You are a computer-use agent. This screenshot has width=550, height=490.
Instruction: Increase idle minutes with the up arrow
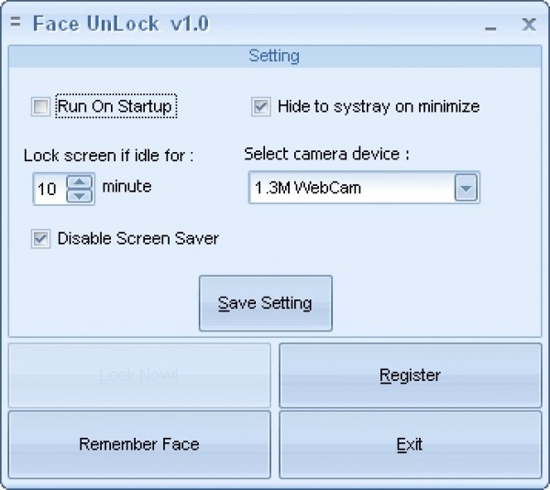(81, 182)
